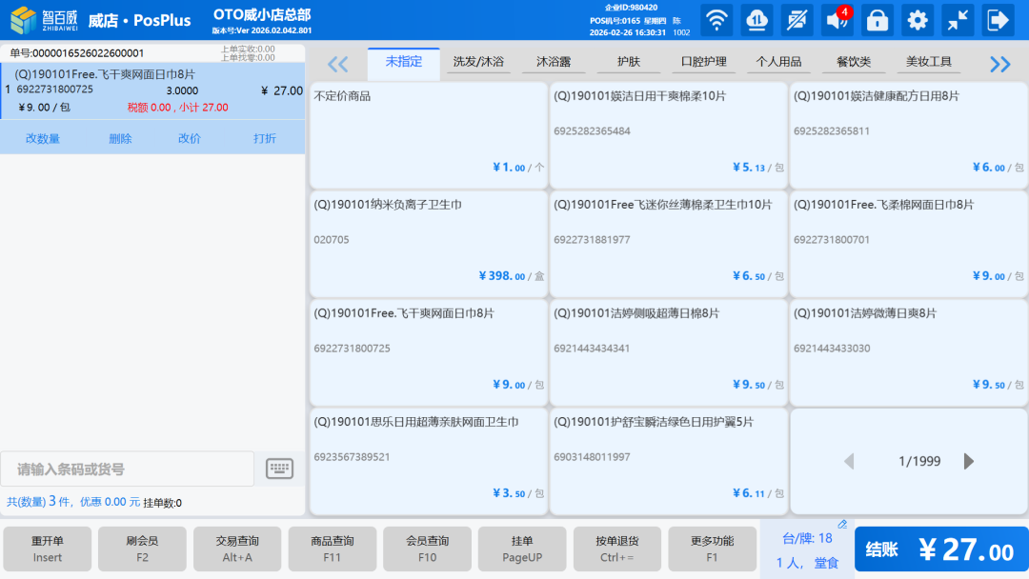
Task: Add 纳米负离子卫生巾 product tile to order
Action: [428, 243]
